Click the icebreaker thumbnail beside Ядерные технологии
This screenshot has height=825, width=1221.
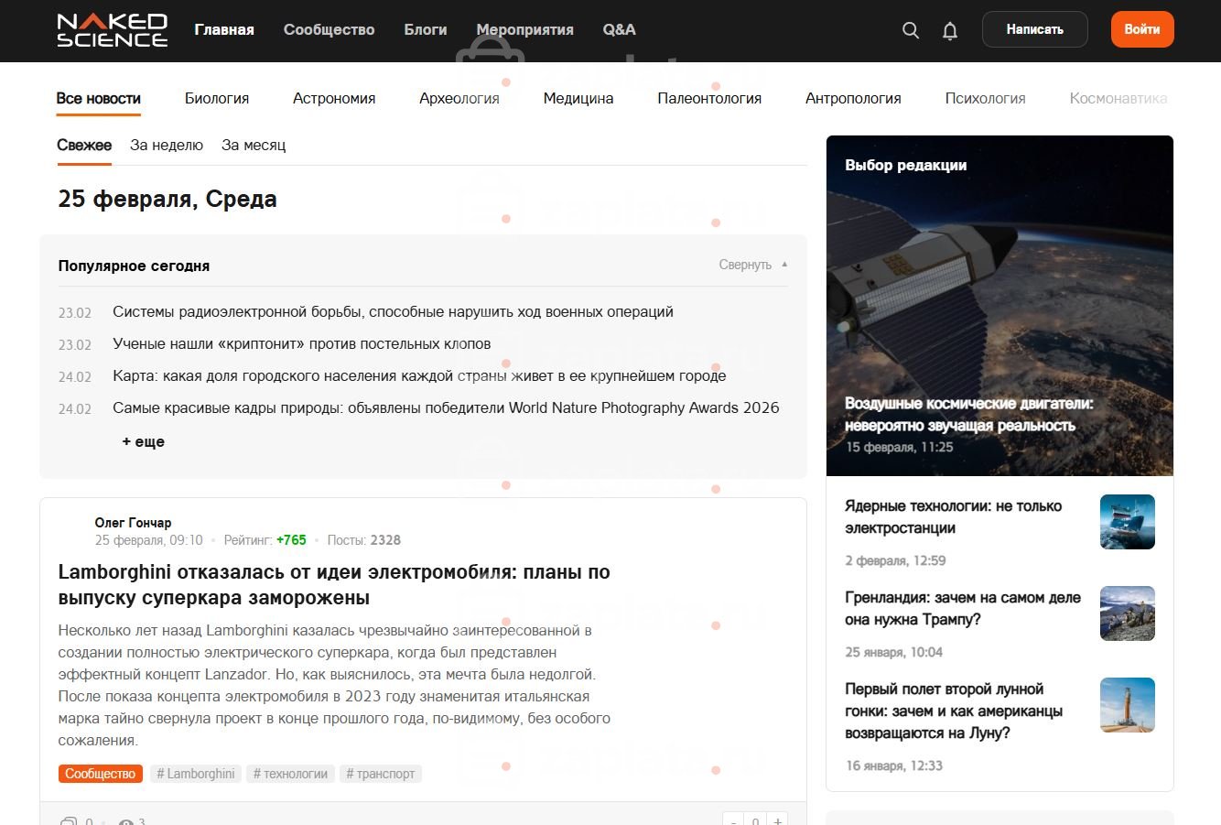(1128, 522)
